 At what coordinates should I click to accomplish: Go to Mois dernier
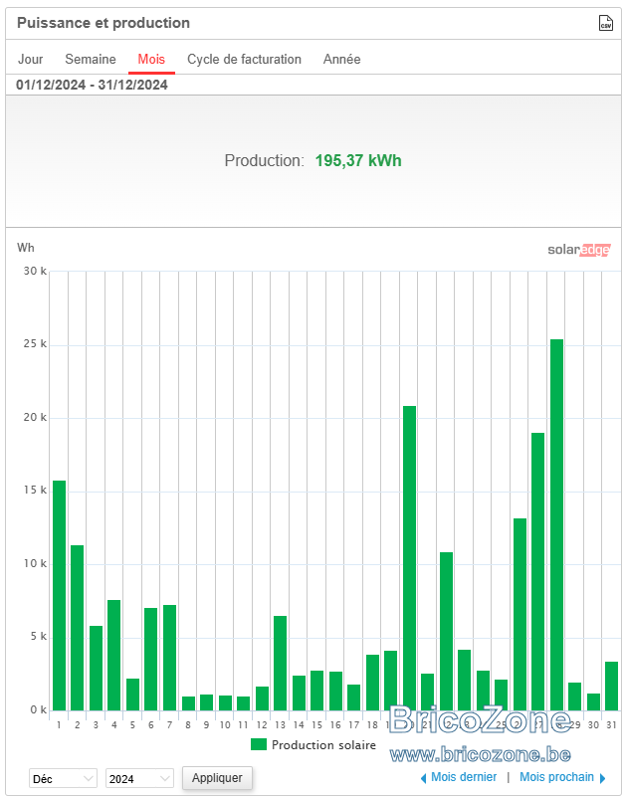click(x=464, y=777)
